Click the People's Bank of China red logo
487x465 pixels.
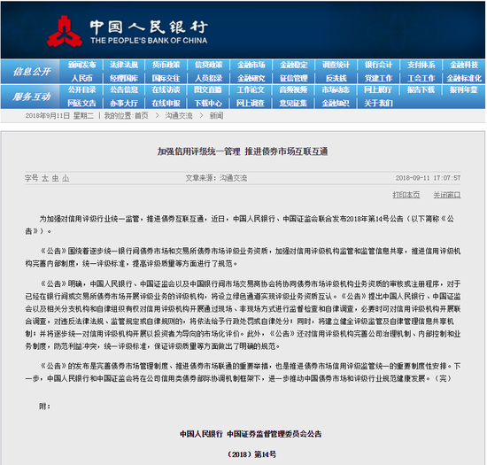click(x=65, y=31)
